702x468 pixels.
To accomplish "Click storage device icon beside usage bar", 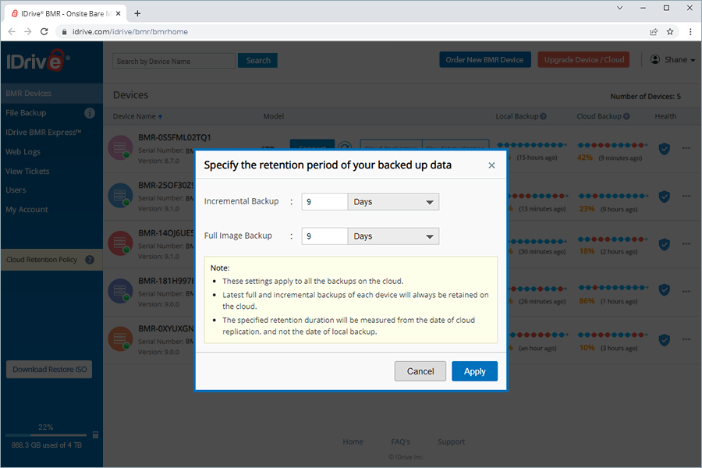I will (95, 435).
